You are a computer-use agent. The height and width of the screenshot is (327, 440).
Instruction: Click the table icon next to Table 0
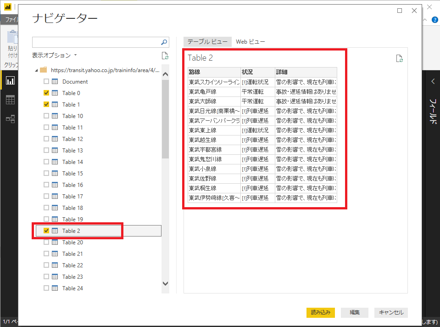(55, 93)
